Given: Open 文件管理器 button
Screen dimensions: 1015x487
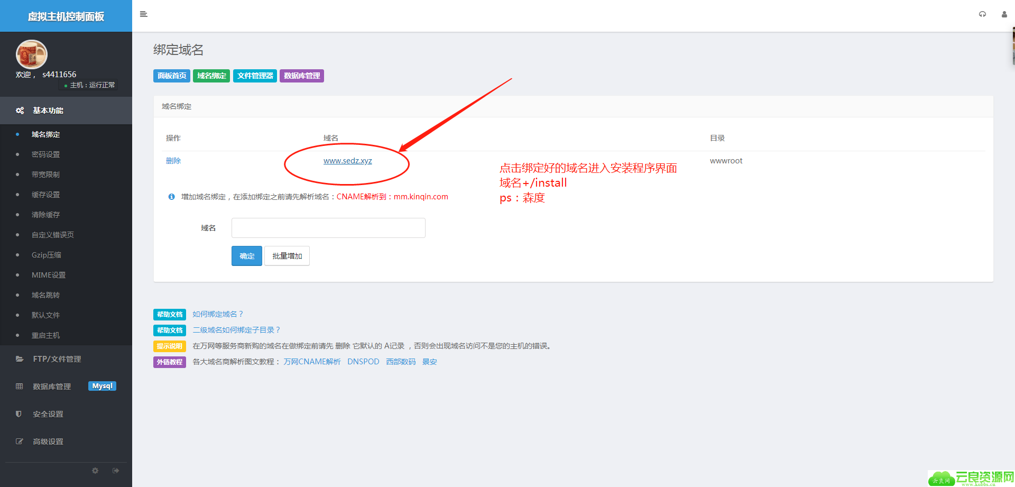Looking at the screenshot, I should (x=255, y=76).
